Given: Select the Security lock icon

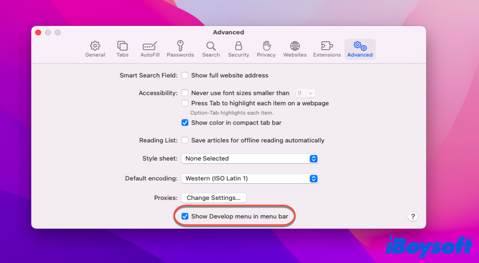Looking at the screenshot, I should coord(239,49).
